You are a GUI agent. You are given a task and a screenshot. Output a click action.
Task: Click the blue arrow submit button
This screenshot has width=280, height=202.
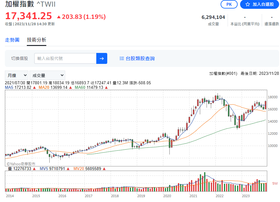[x=101, y=58]
